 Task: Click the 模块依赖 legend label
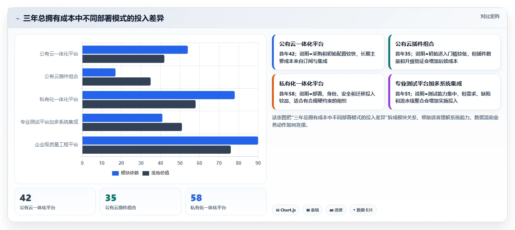pyautogui.click(x=130, y=173)
